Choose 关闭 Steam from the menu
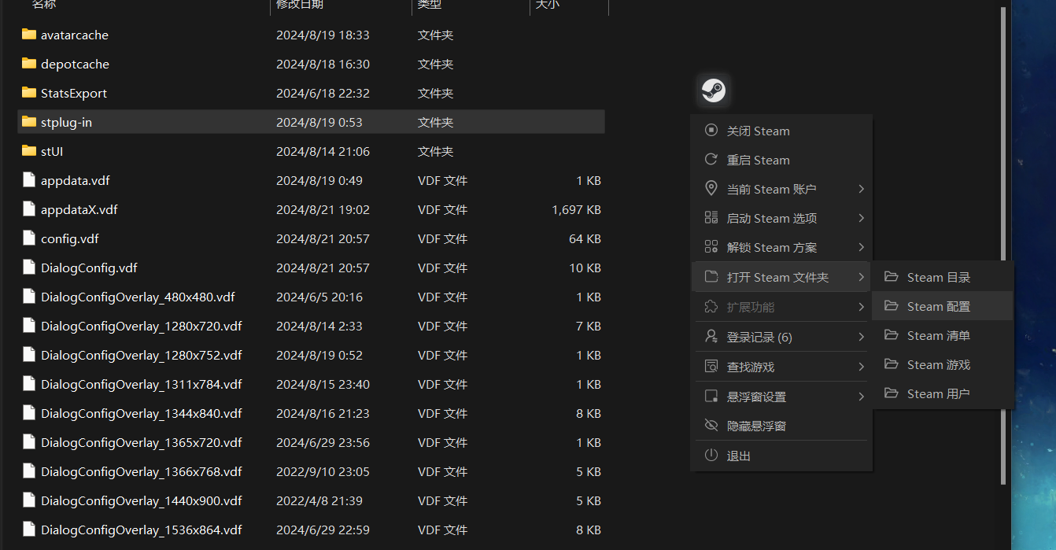1056x550 pixels. click(x=781, y=131)
